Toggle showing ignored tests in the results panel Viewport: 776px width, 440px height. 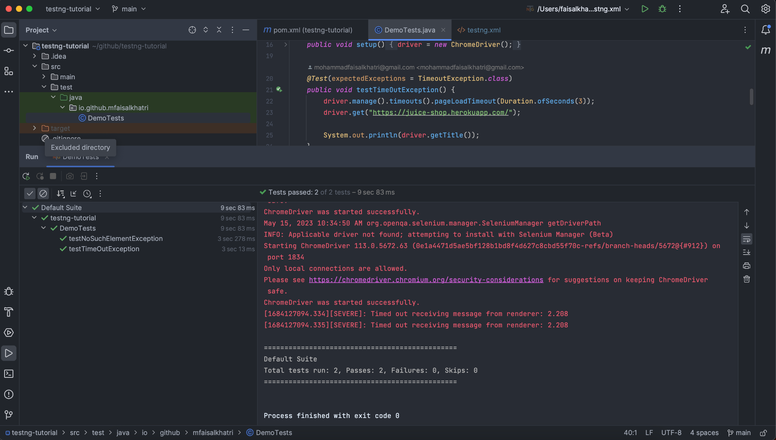click(x=43, y=193)
